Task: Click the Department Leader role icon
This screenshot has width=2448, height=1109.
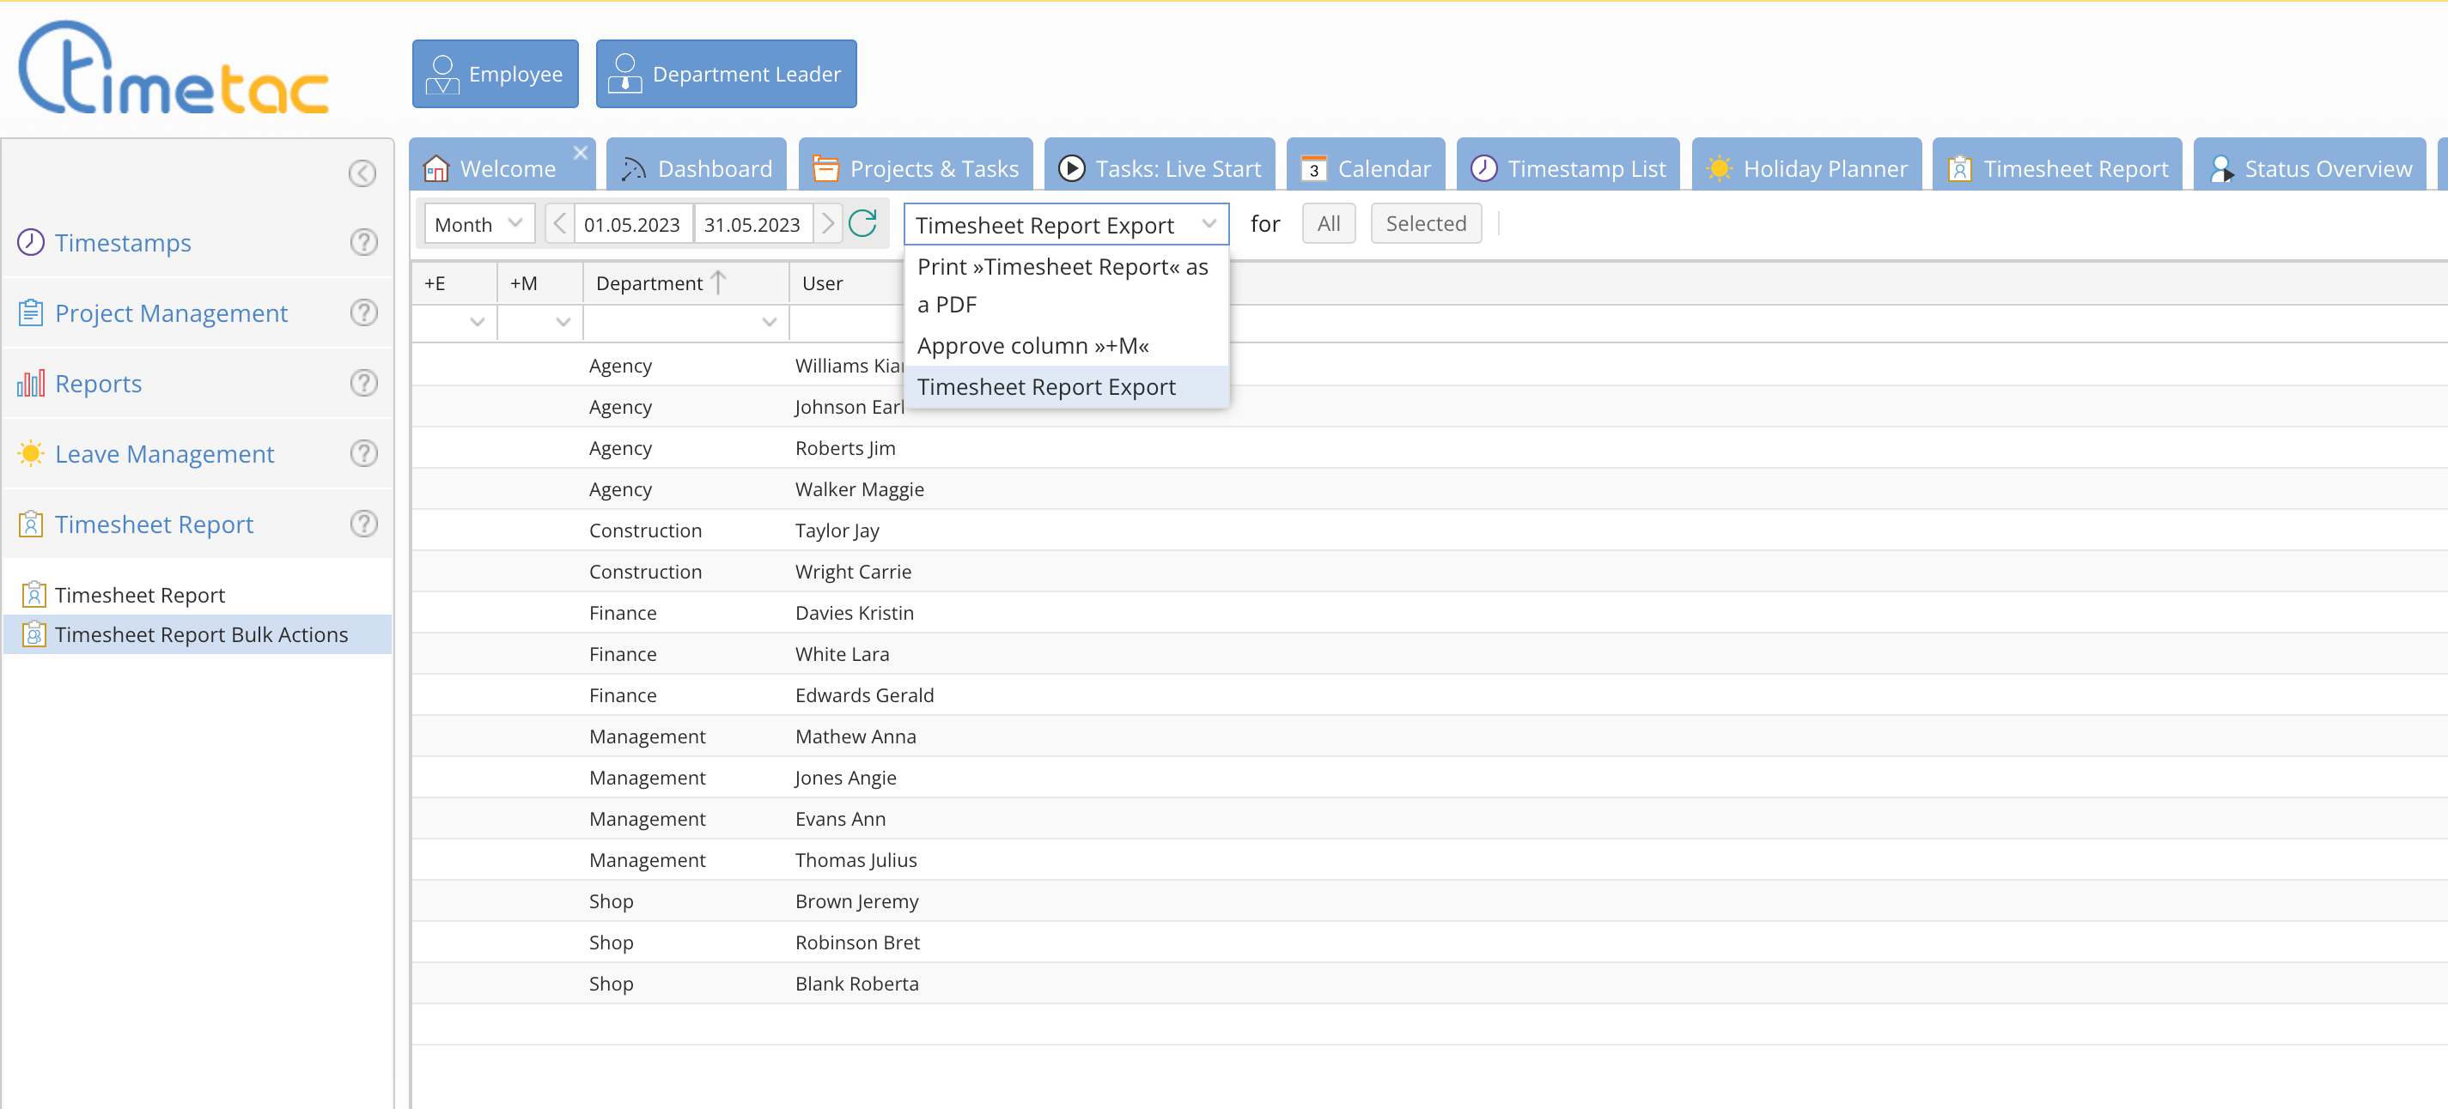Action: pos(624,73)
